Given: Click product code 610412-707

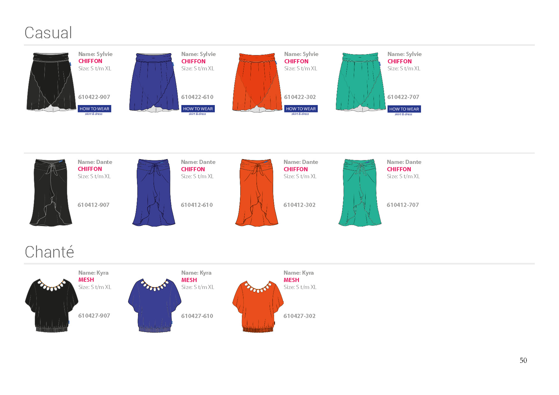Looking at the screenshot, I should coord(403,205).
